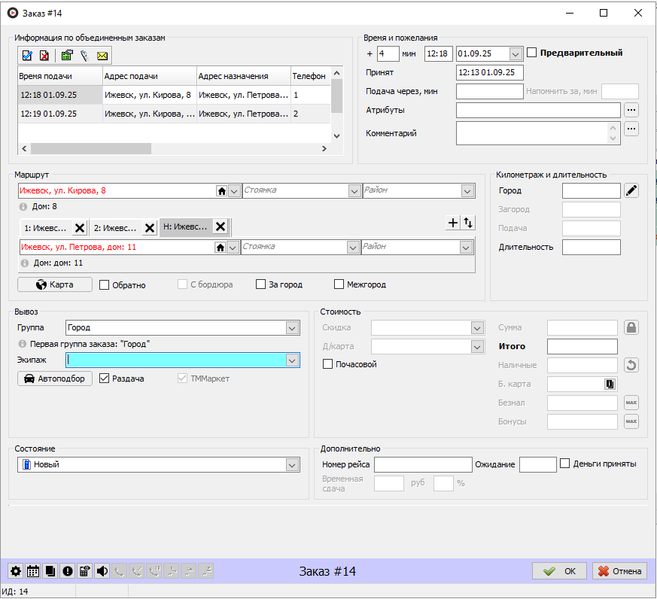Screen dimensions: 657x599
Task: Click the Карта map button
Action: tap(55, 285)
